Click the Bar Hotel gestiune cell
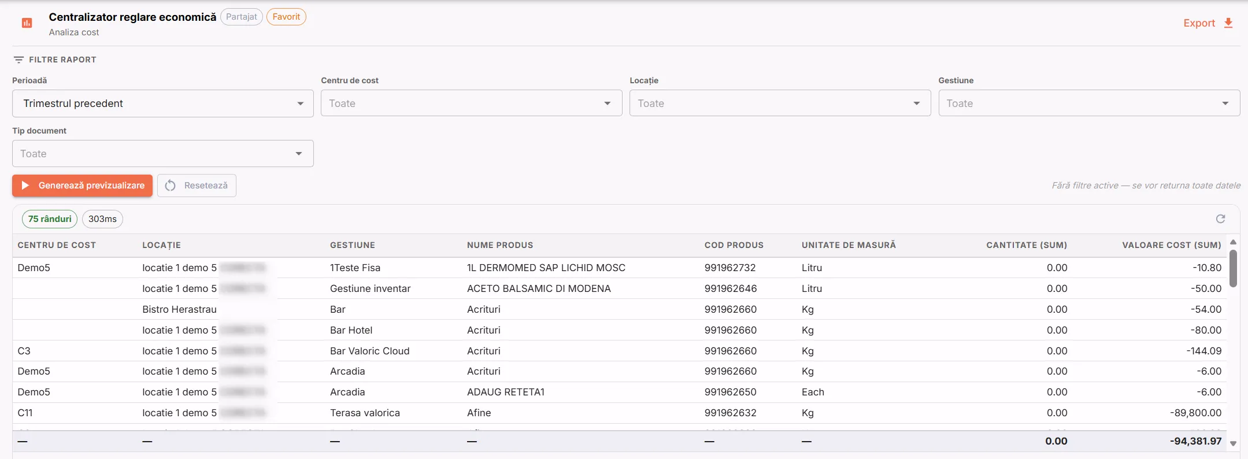This screenshot has width=1248, height=459. pos(351,330)
